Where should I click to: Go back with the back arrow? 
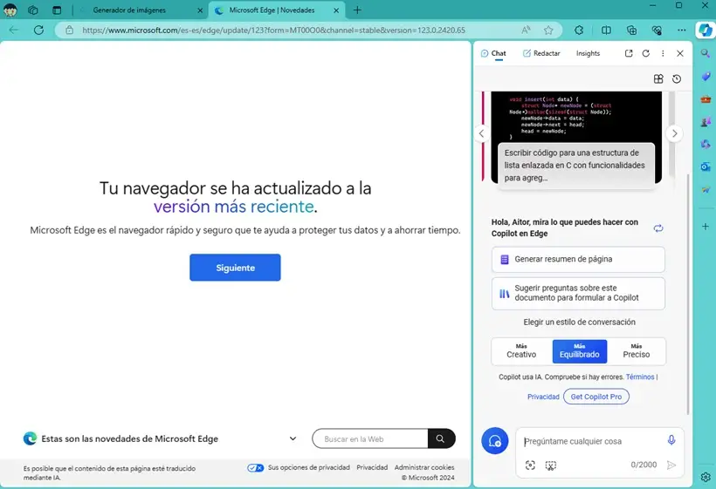click(x=14, y=31)
